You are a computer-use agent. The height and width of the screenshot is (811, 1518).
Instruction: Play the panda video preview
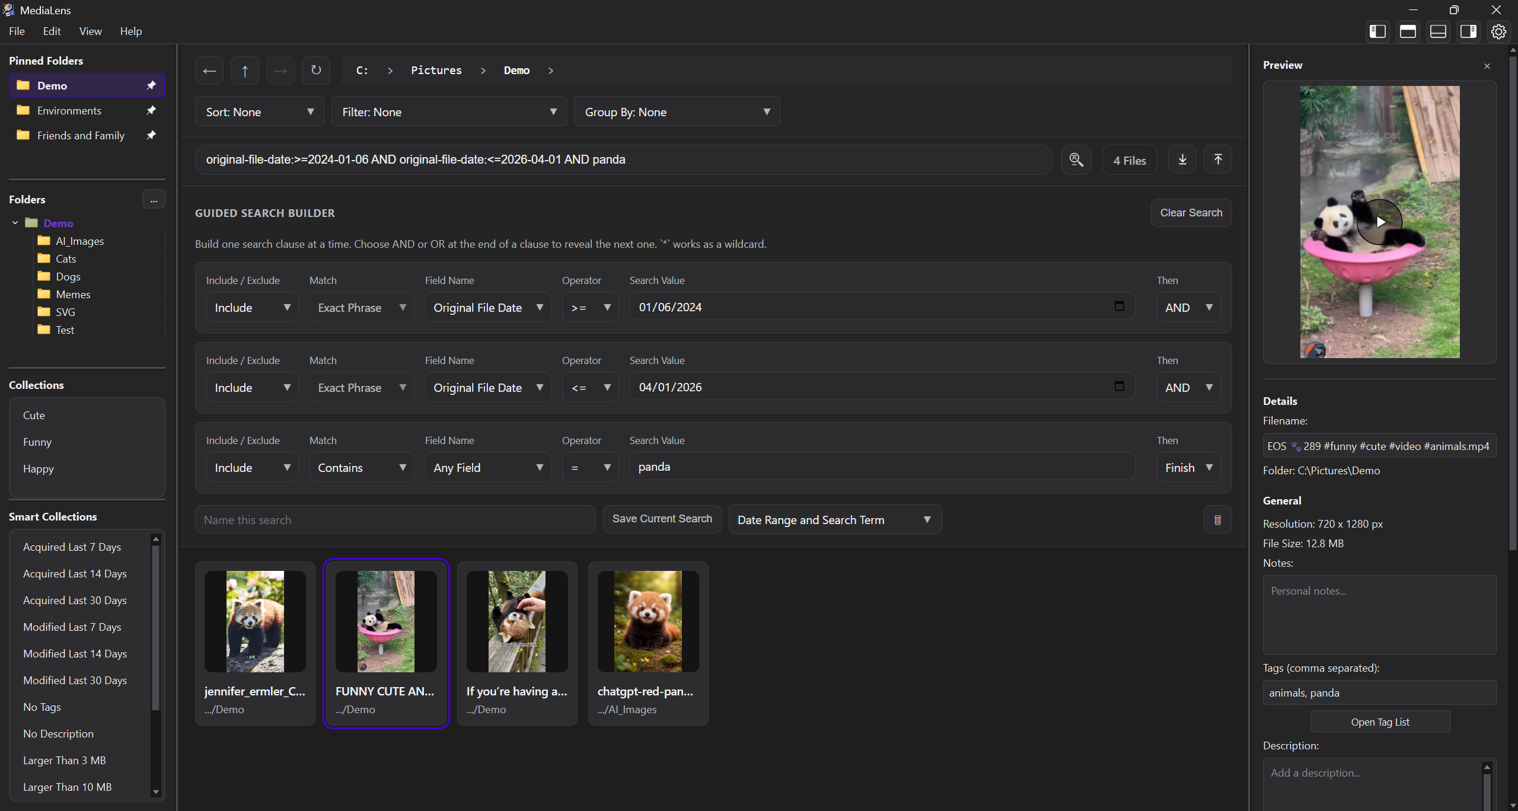coord(1379,221)
